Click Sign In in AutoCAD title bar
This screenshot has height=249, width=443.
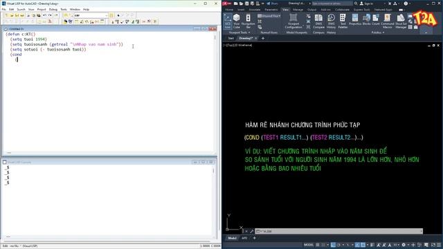click(366, 3)
